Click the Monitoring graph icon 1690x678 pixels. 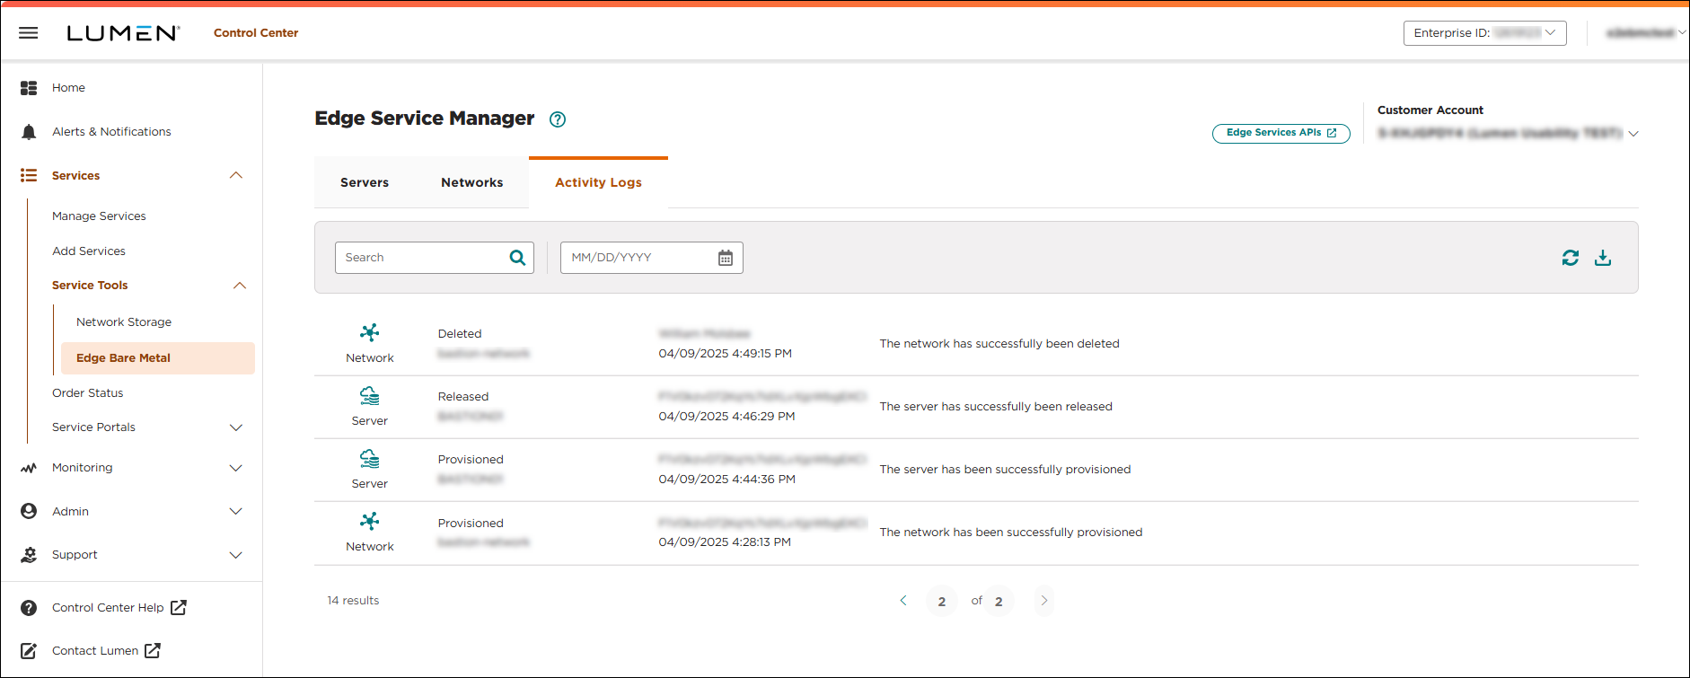pyautogui.click(x=29, y=468)
